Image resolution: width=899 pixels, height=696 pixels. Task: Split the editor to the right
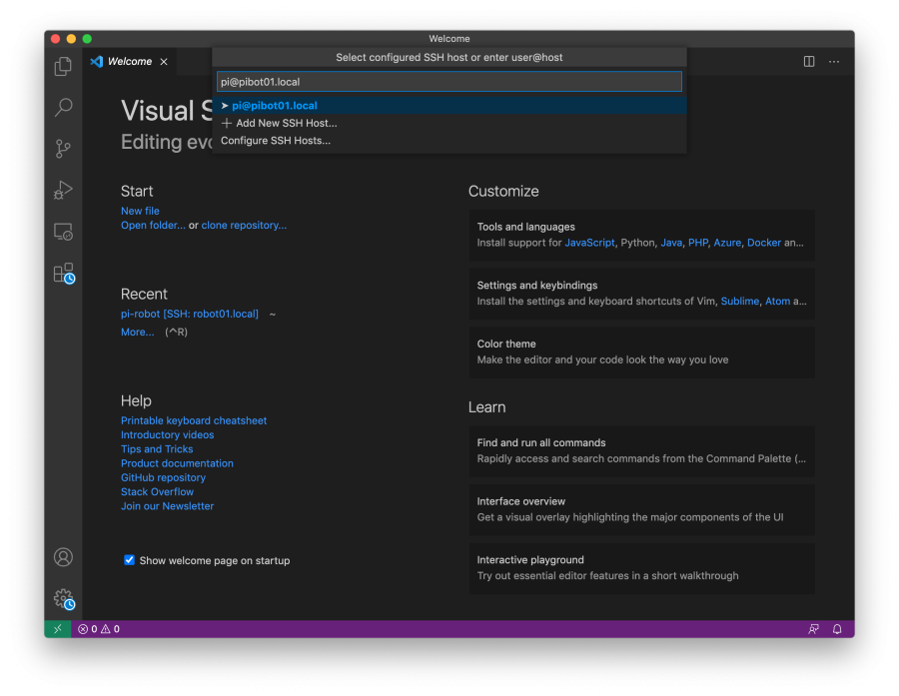[809, 61]
